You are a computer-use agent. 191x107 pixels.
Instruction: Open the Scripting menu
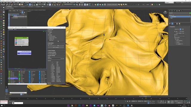coord(54,2)
